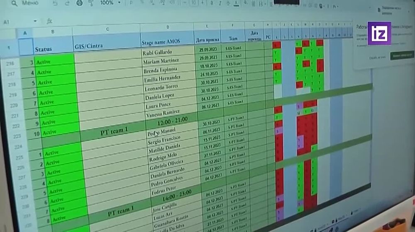Click the Sergio Francisco cell
The height and width of the screenshot is (232, 415).
173,140
